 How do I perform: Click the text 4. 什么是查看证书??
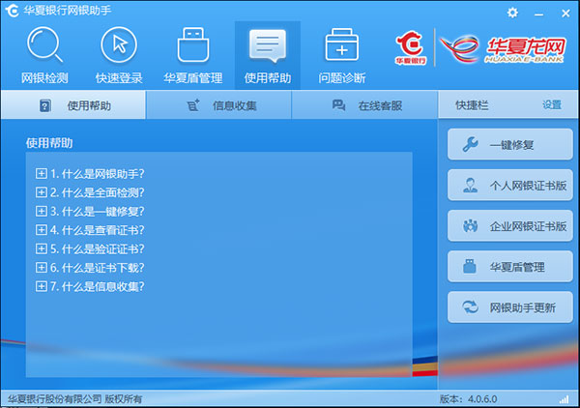98,230
